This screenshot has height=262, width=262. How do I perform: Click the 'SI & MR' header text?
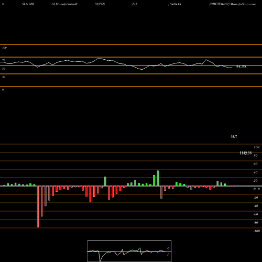(28, 4)
